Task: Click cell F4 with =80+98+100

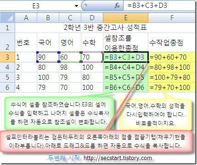Action: click(x=172, y=67)
